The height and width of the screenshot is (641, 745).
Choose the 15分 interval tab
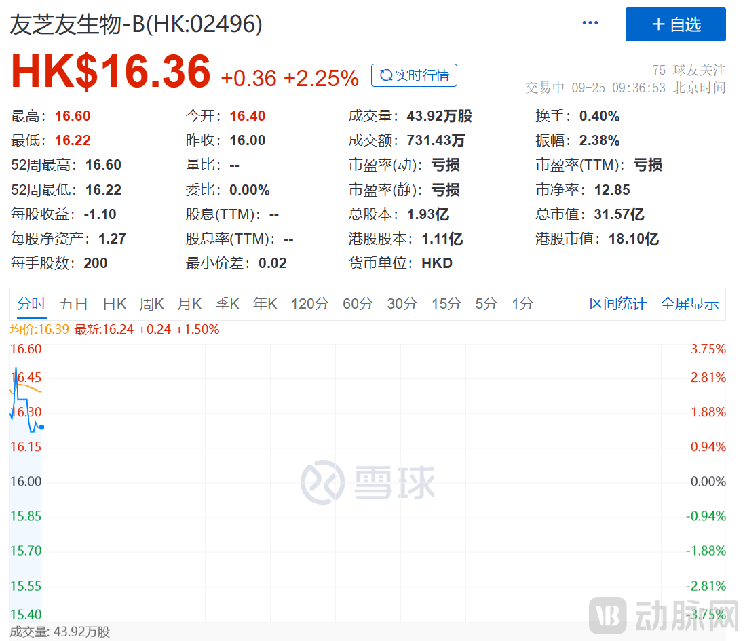(446, 304)
